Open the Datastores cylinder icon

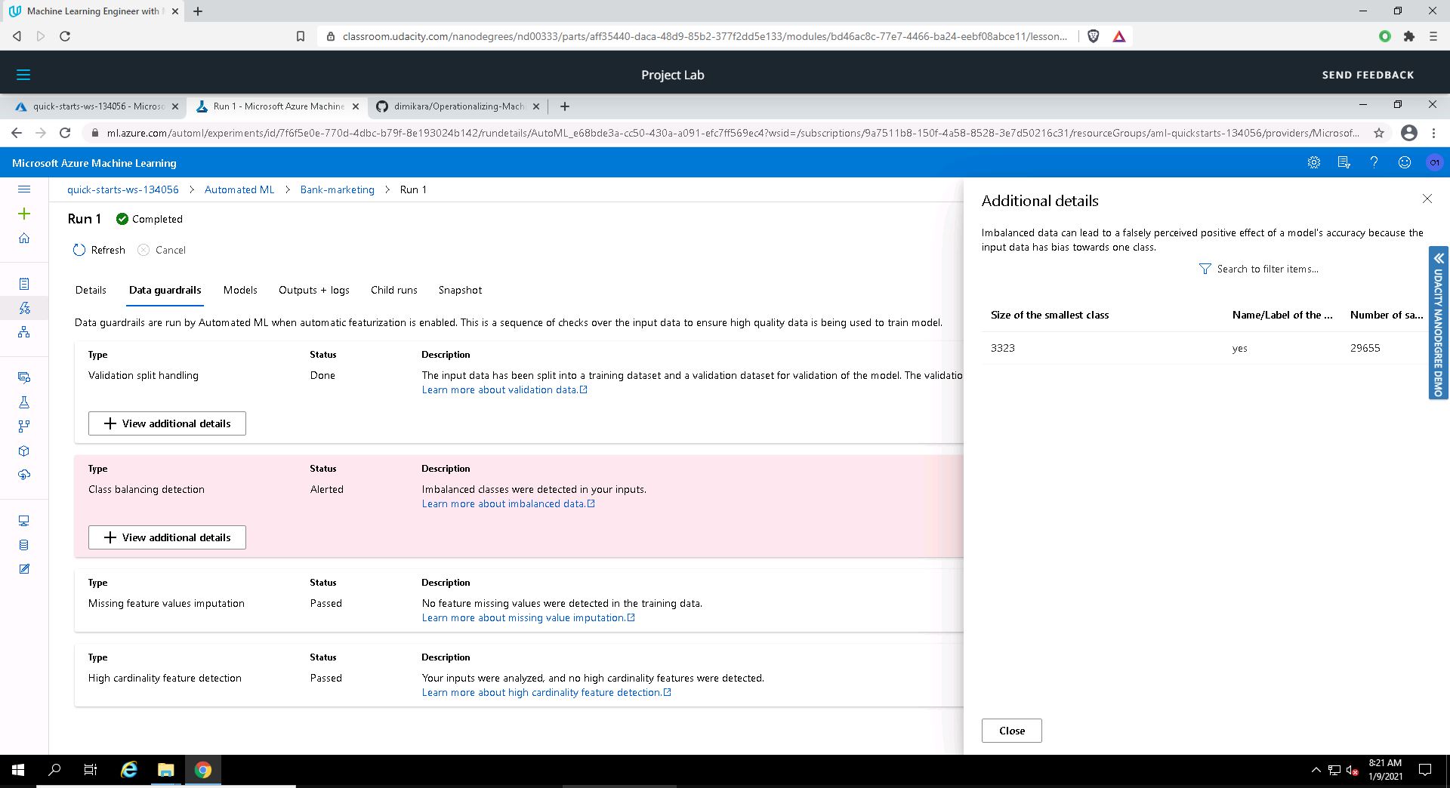coord(24,545)
